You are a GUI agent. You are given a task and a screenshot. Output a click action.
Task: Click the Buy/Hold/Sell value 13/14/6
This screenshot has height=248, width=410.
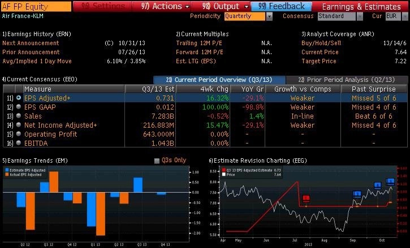tap(395, 43)
